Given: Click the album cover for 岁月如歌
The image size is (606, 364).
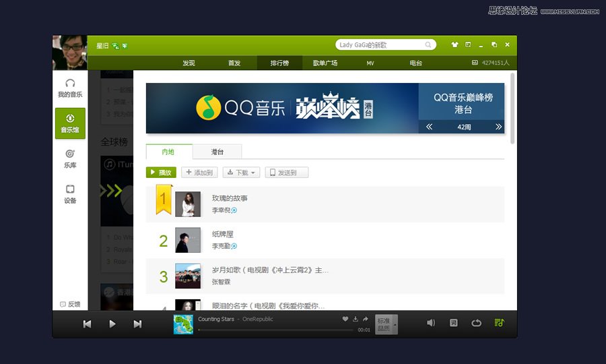Looking at the screenshot, I should click(x=188, y=276).
